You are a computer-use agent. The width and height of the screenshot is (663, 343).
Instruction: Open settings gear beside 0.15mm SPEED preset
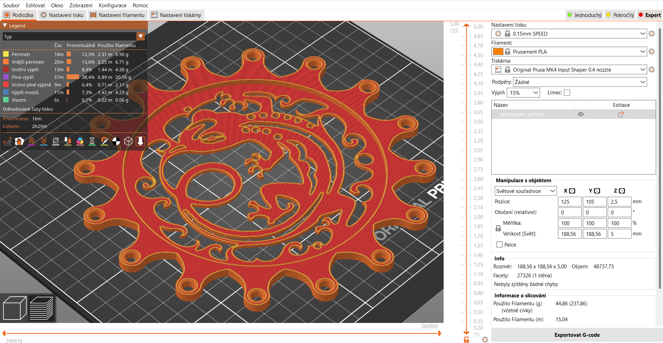coord(652,34)
